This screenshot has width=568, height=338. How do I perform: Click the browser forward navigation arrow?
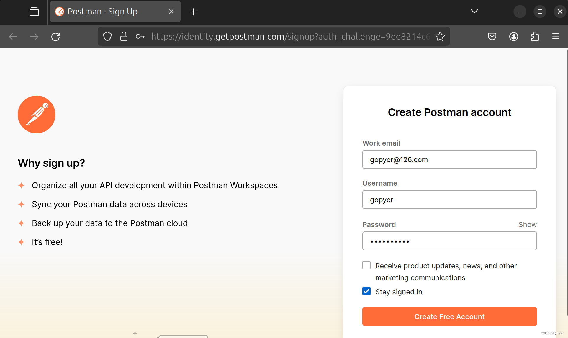pos(34,37)
